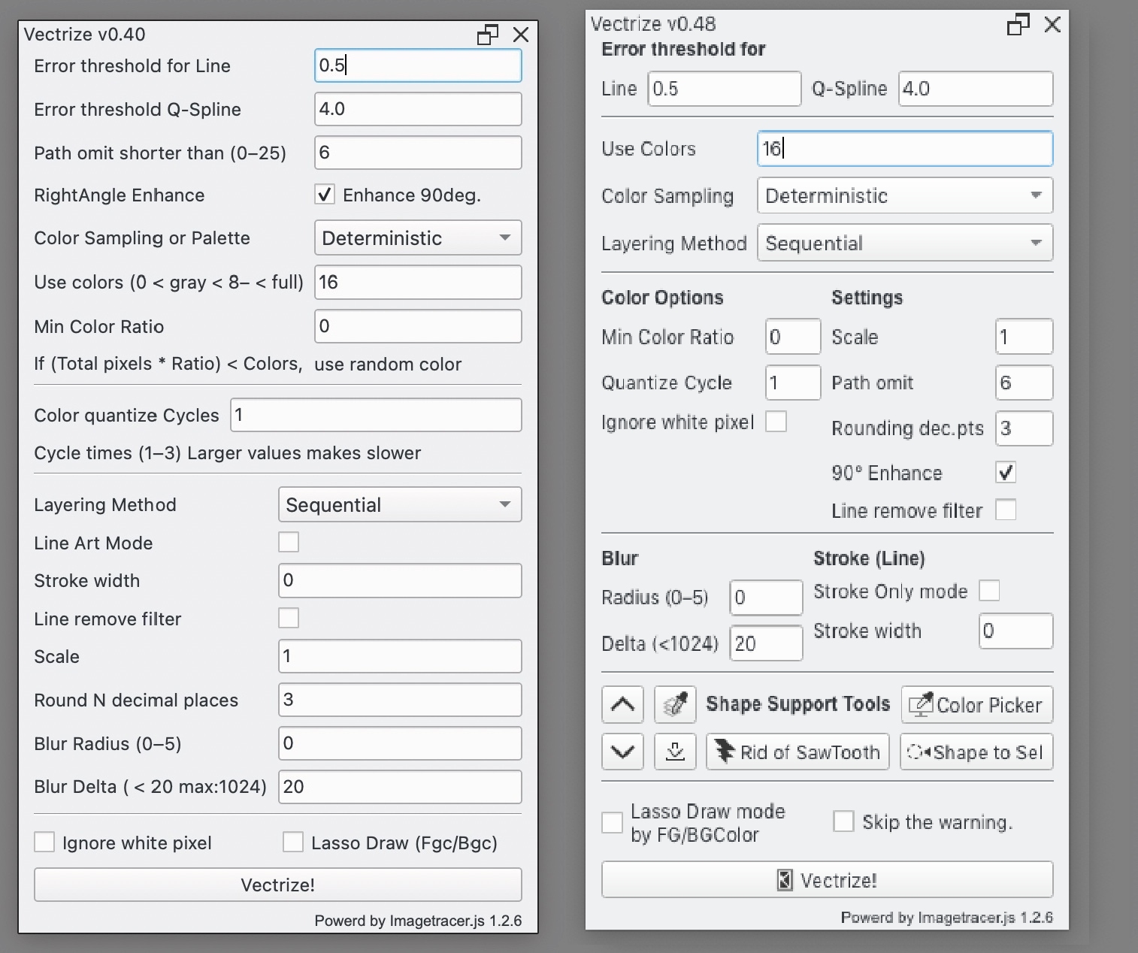The height and width of the screenshot is (953, 1138).
Task: Click the Quantize Cycle field
Action: pos(793,383)
